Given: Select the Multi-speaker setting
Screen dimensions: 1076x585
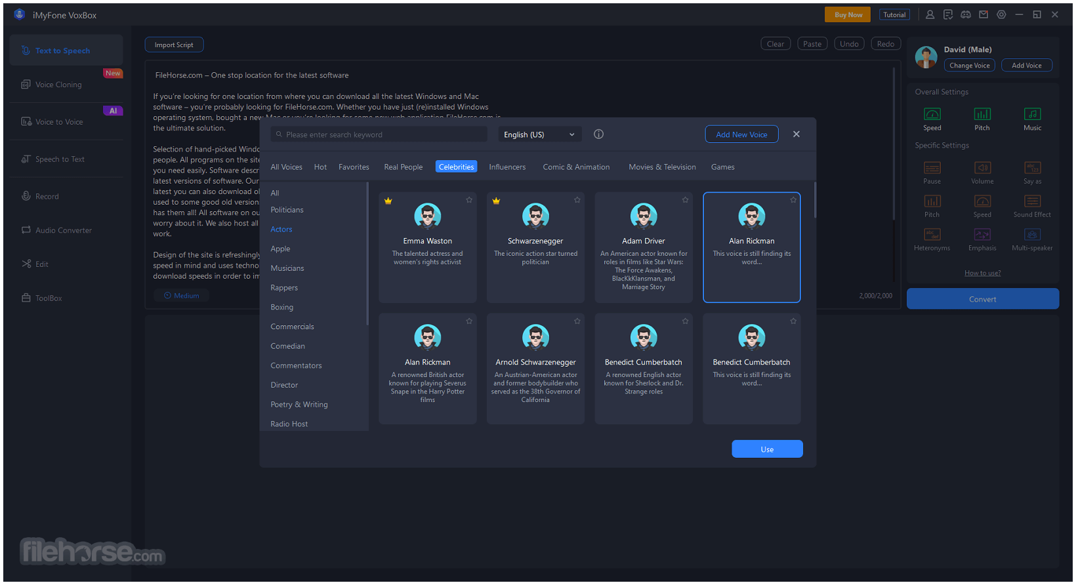Looking at the screenshot, I should click(x=1032, y=239).
